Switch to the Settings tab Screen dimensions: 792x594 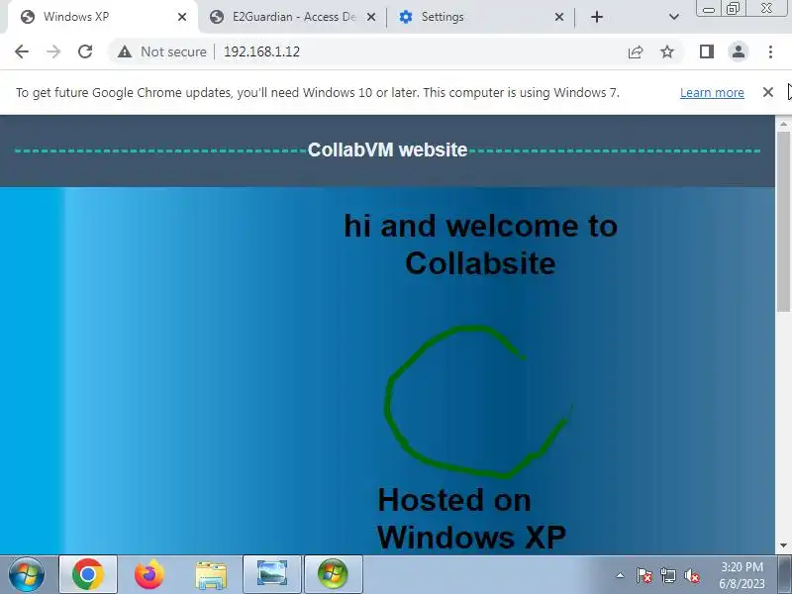[x=480, y=17]
